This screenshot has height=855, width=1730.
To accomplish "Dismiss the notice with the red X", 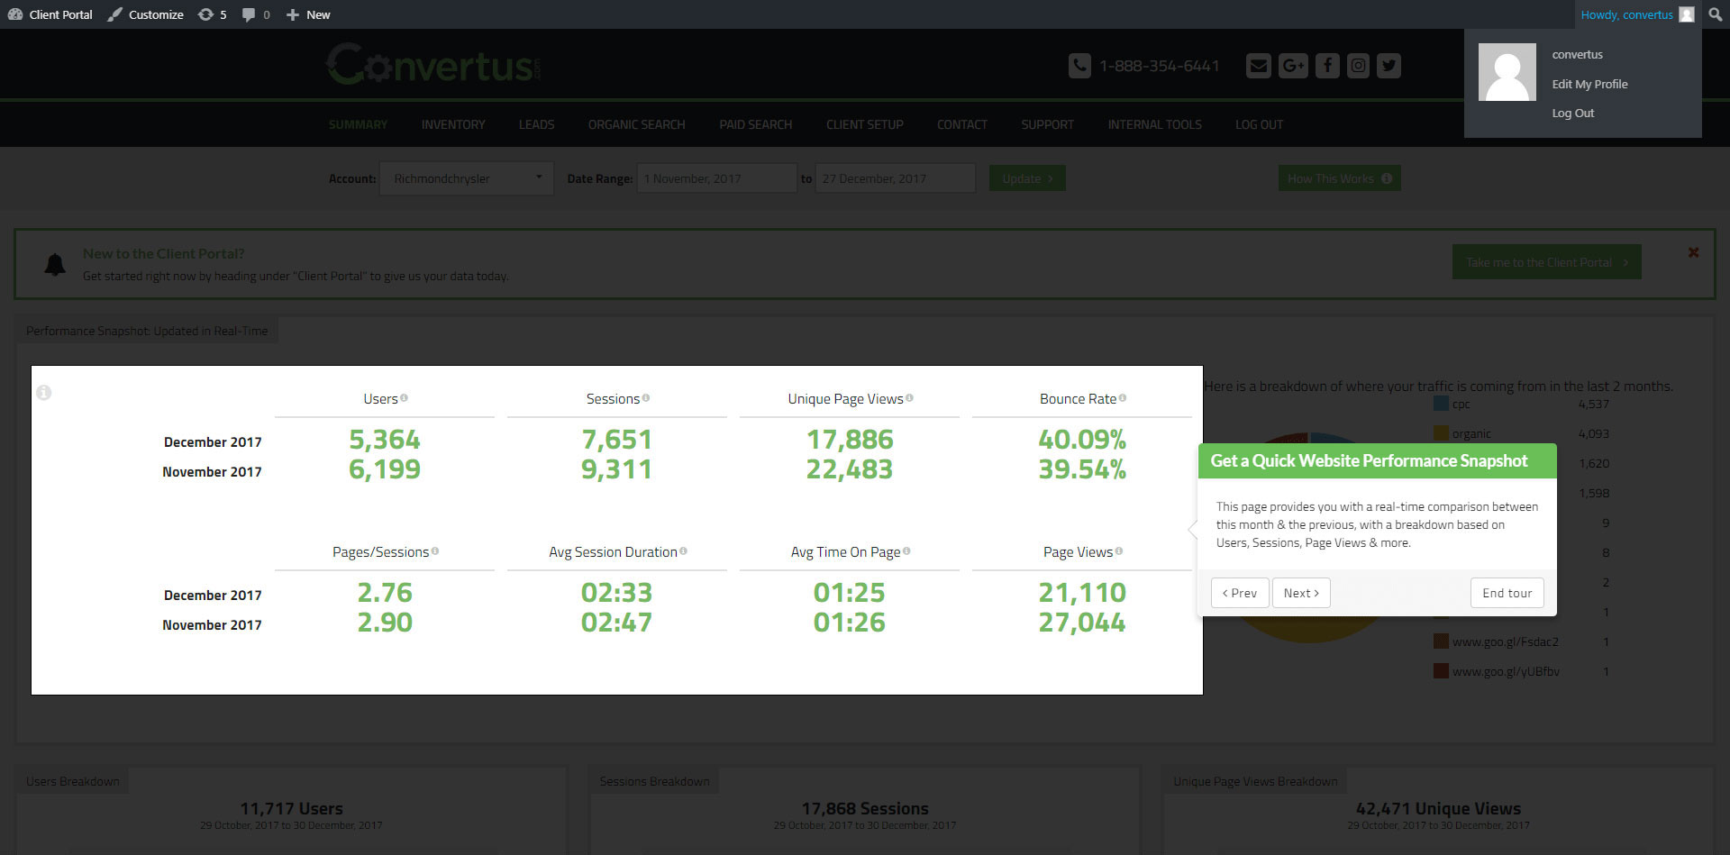I will click(x=1693, y=253).
